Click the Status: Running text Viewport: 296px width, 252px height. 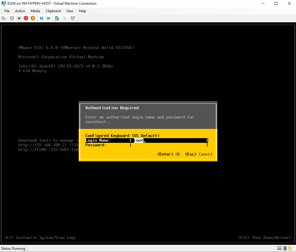pos(13,249)
